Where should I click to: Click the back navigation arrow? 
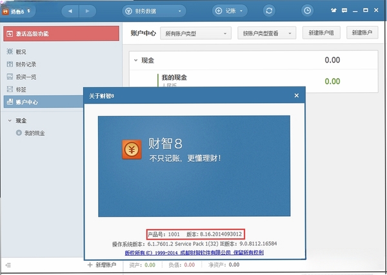(70, 11)
